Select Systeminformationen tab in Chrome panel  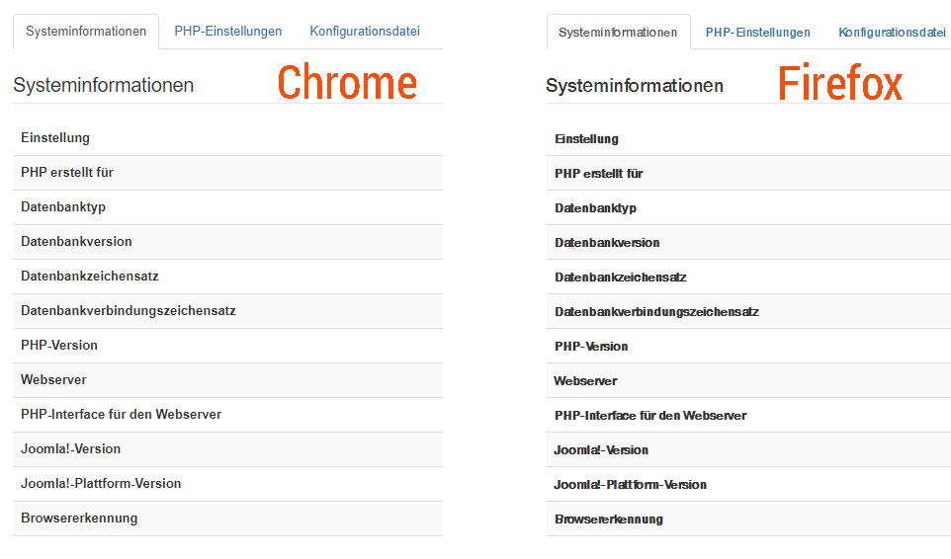pyautogui.click(x=86, y=31)
